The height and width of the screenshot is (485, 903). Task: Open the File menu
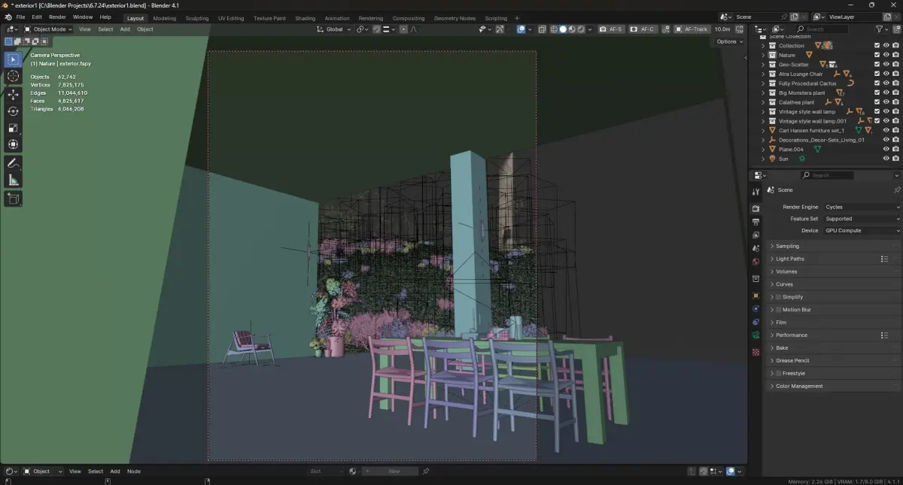tap(20, 17)
